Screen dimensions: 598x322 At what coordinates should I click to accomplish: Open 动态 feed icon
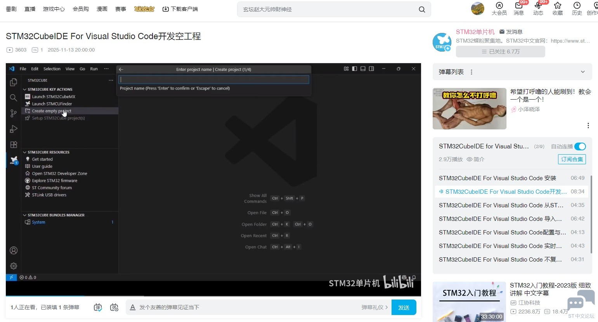pos(538,9)
